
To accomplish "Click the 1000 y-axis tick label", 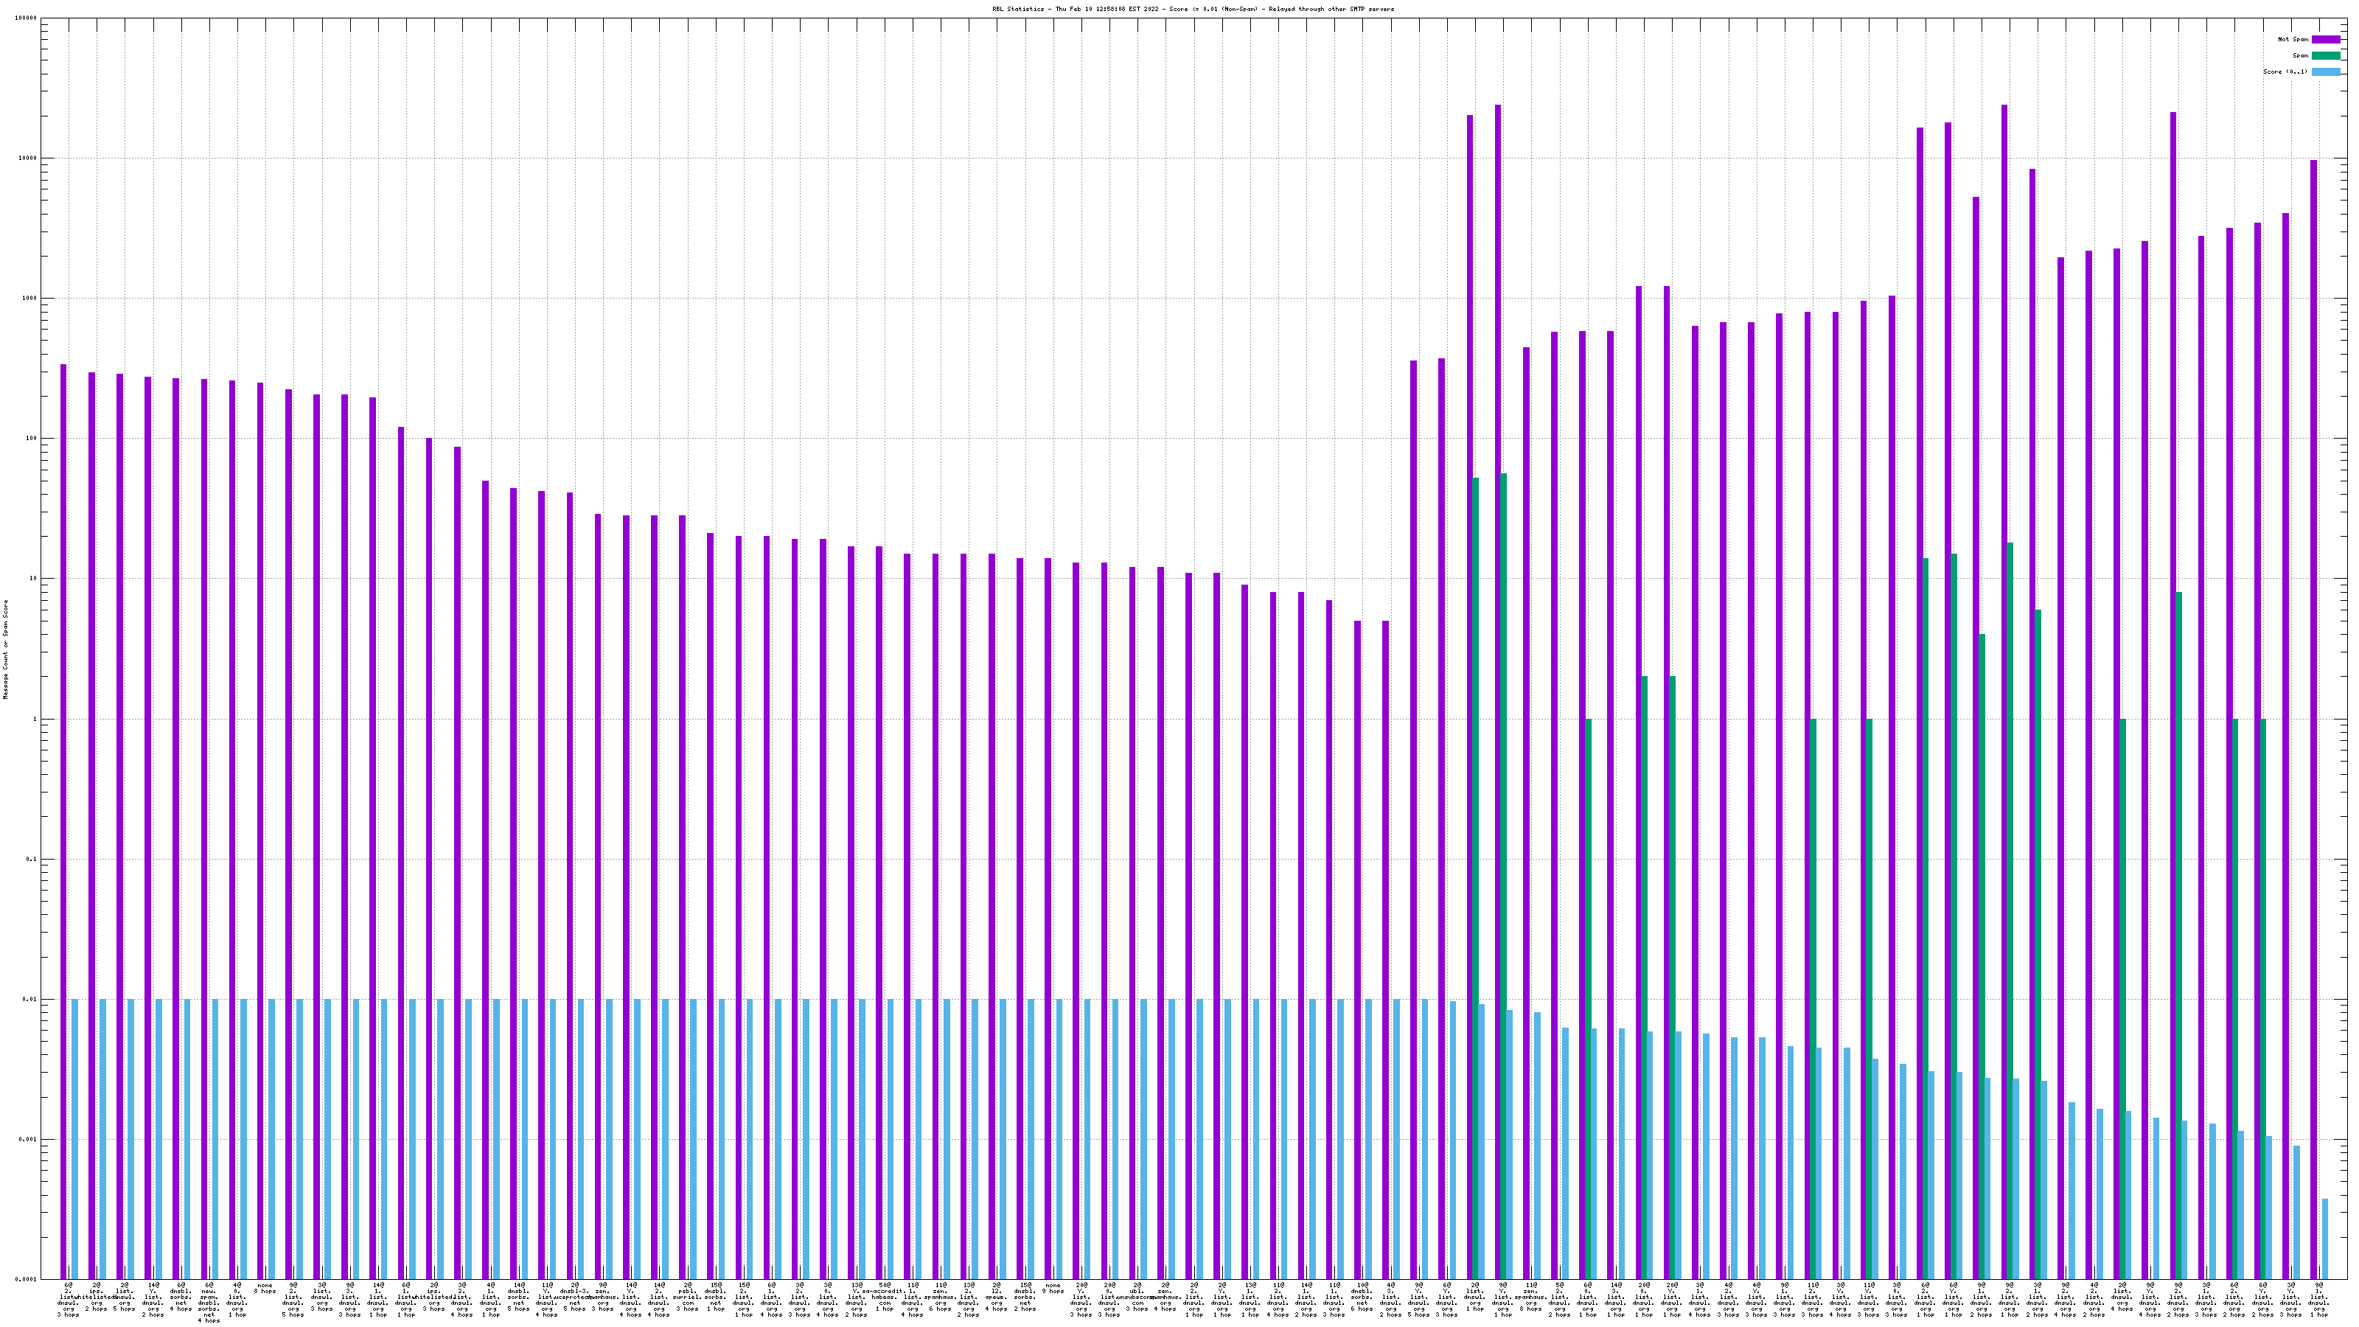I will [29, 299].
